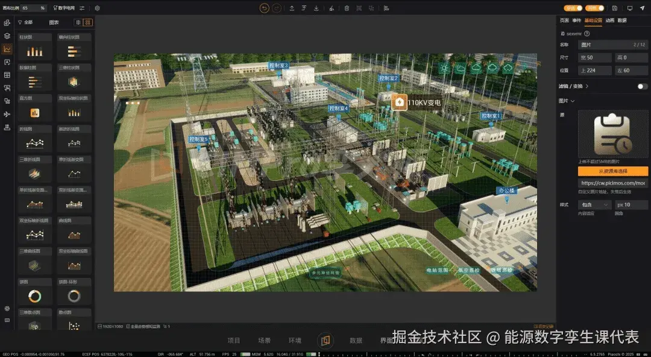Click the align-left icon in top toolbar
Image resolution: width=651 pixels, height=357 pixels.
(x=386, y=8)
